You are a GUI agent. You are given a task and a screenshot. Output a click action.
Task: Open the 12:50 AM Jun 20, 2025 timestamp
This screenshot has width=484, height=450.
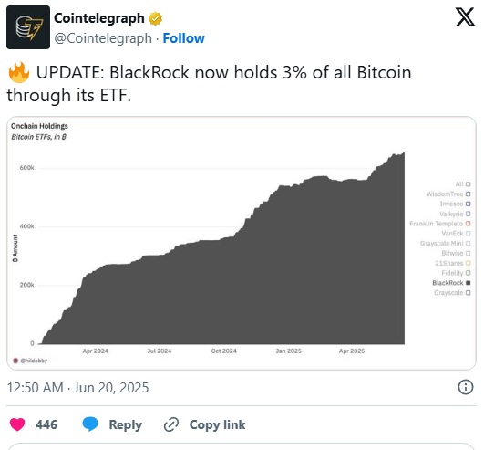point(77,388)
